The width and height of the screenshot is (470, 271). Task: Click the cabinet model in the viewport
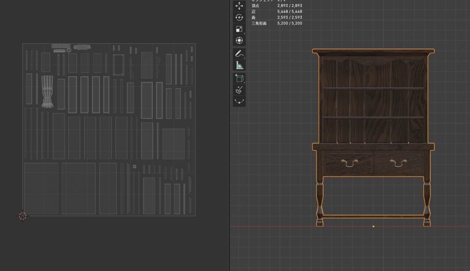373,137
